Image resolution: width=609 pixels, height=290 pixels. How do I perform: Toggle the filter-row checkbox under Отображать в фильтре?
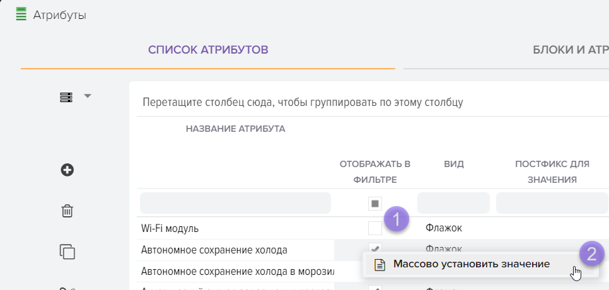tap(375, 203)
